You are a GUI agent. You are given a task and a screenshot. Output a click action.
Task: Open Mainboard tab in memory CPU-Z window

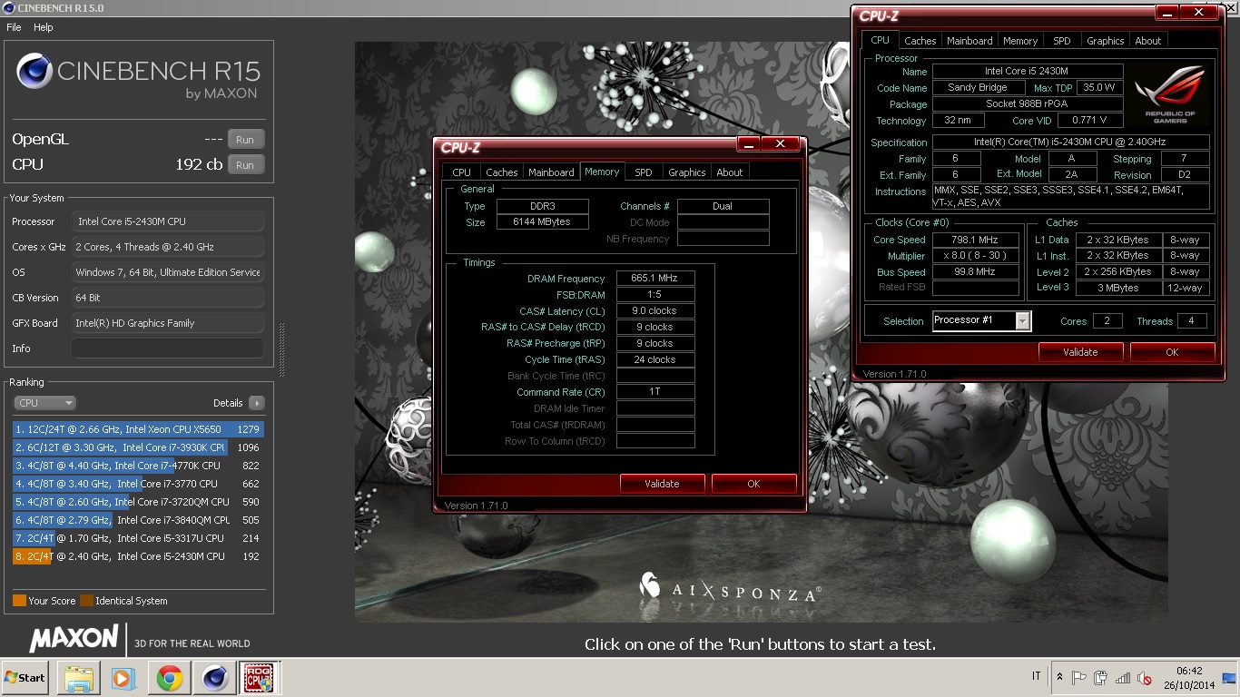coord(551,172)
